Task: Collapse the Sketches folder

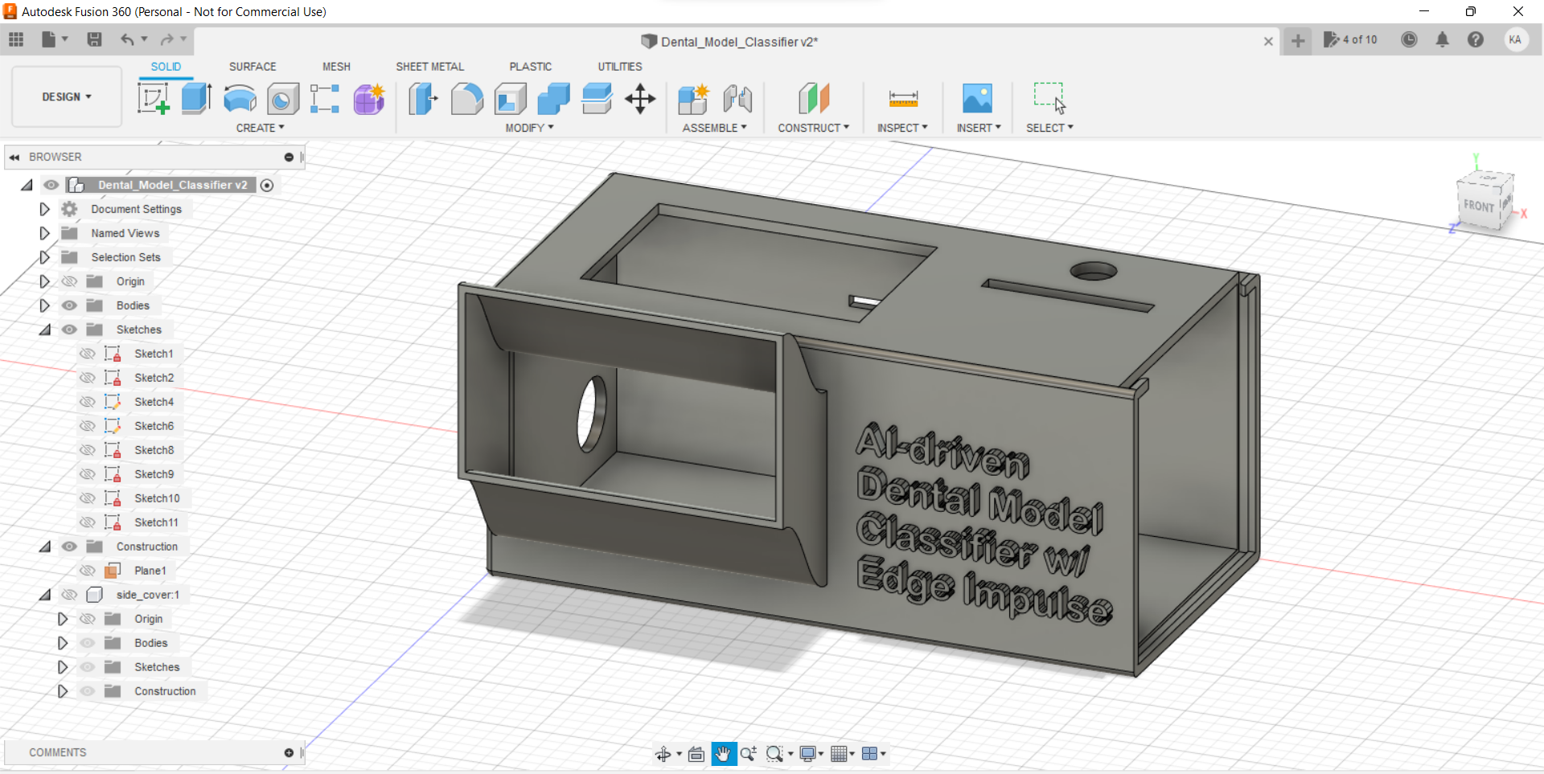Action: (x=45, y=330)
